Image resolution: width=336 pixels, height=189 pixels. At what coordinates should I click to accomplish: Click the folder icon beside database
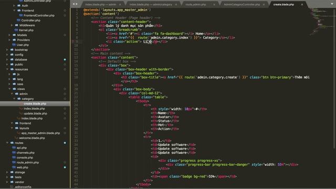12,59
